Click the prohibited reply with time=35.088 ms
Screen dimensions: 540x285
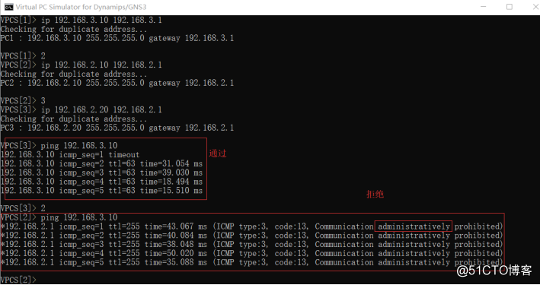252,262
